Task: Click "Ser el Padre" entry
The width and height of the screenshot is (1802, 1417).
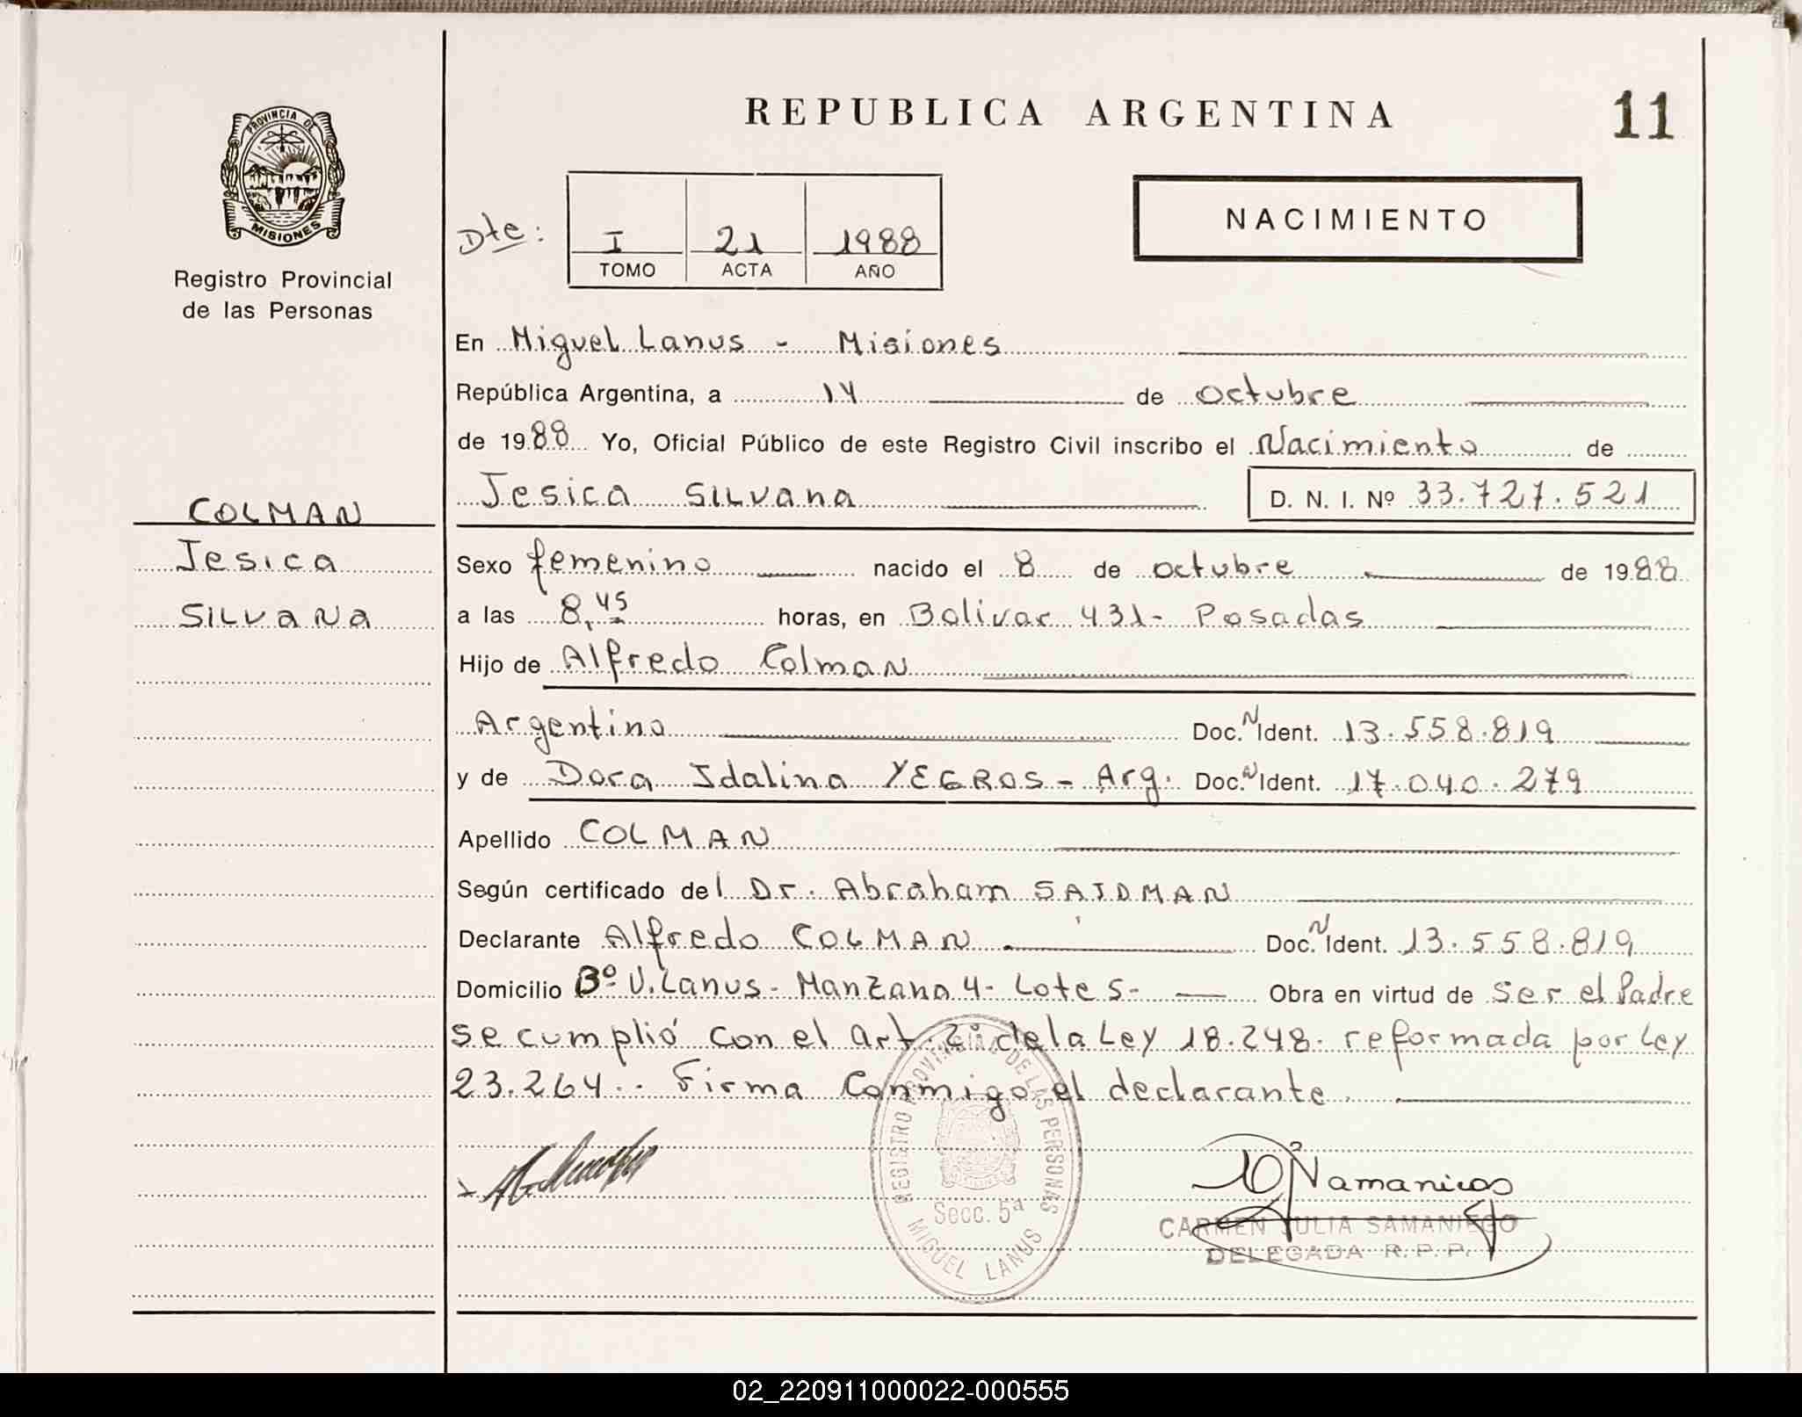Action: point(1593,991)
